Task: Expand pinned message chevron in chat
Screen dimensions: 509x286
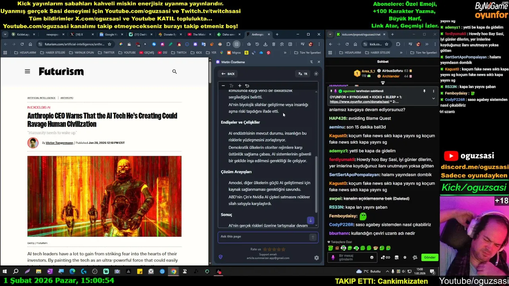Action: pos(433,98)
